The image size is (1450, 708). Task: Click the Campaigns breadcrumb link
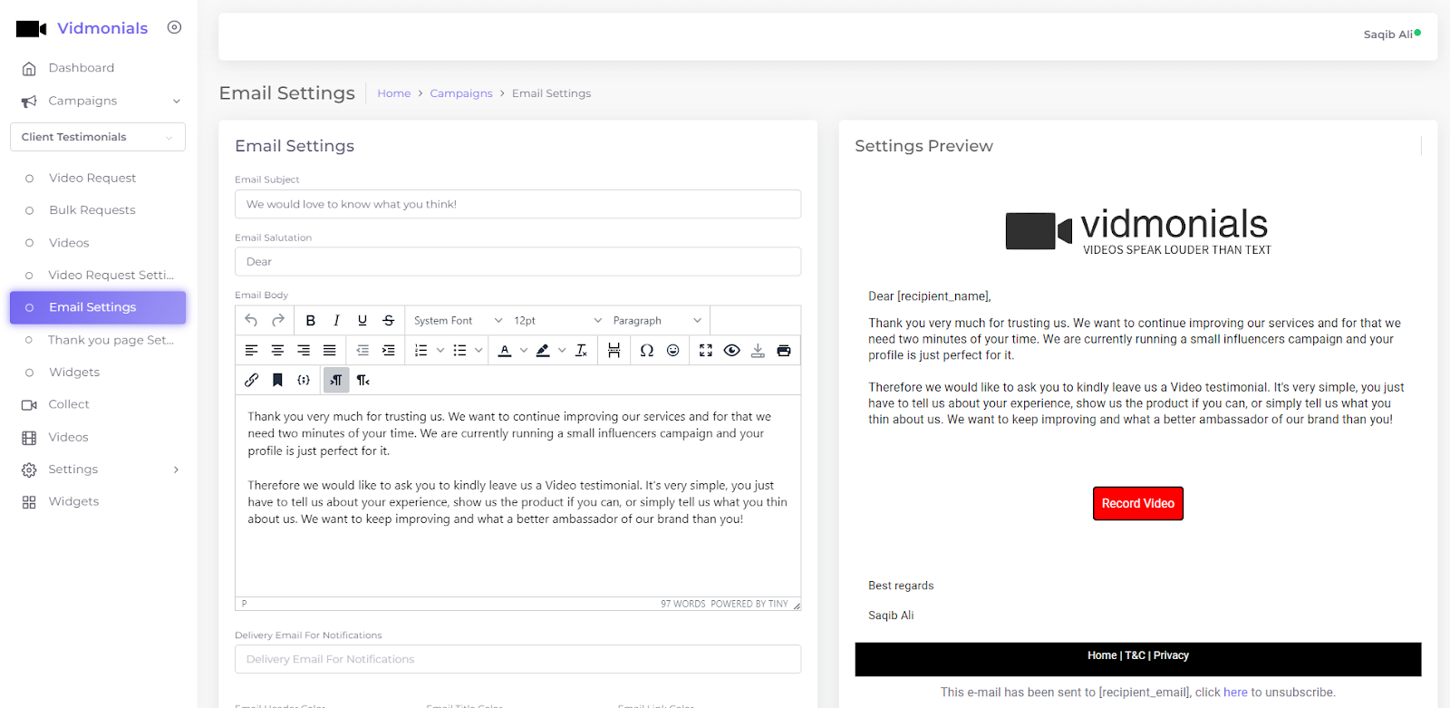pos(461,93)
